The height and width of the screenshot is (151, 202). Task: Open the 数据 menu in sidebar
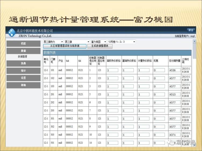pos(23,51)
